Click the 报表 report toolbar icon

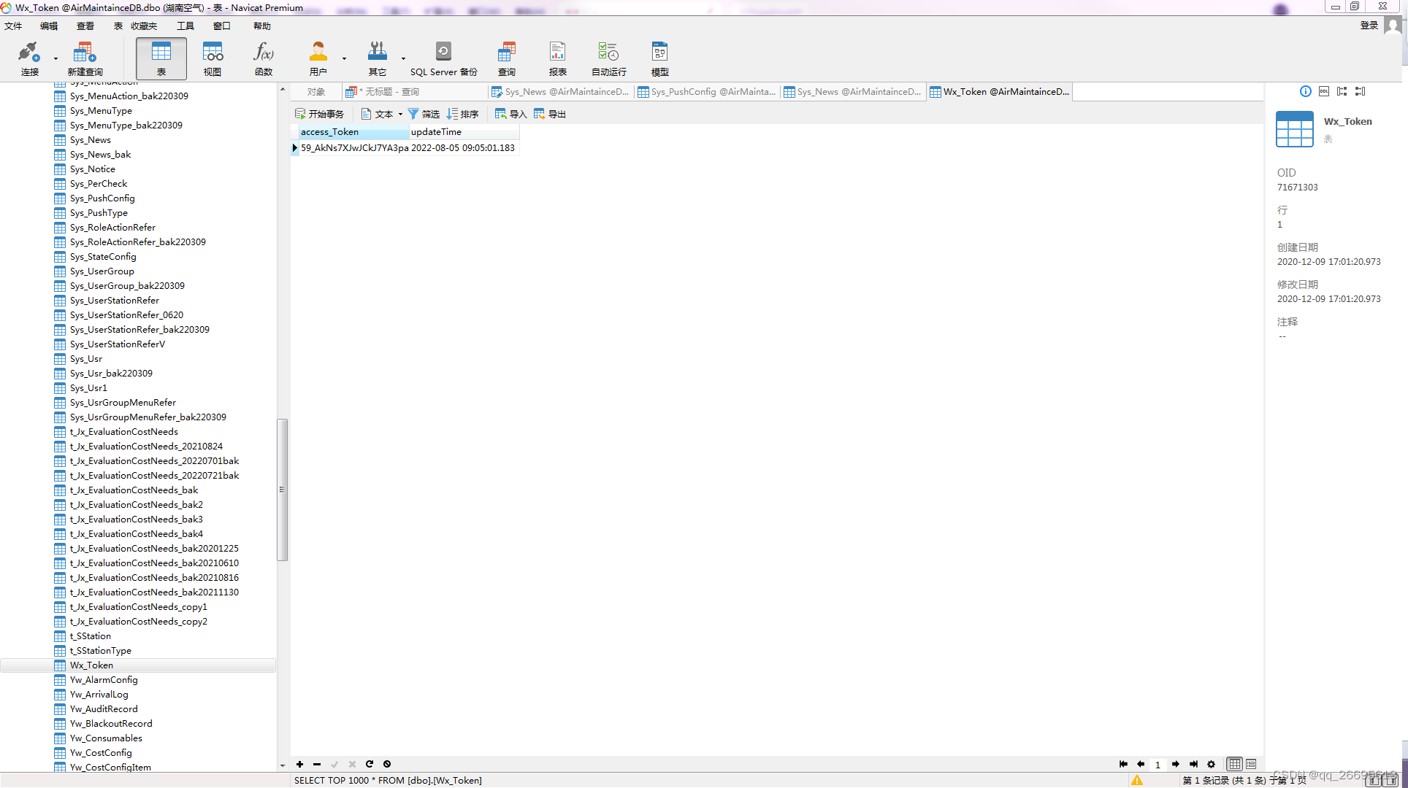tap(557, 58)
